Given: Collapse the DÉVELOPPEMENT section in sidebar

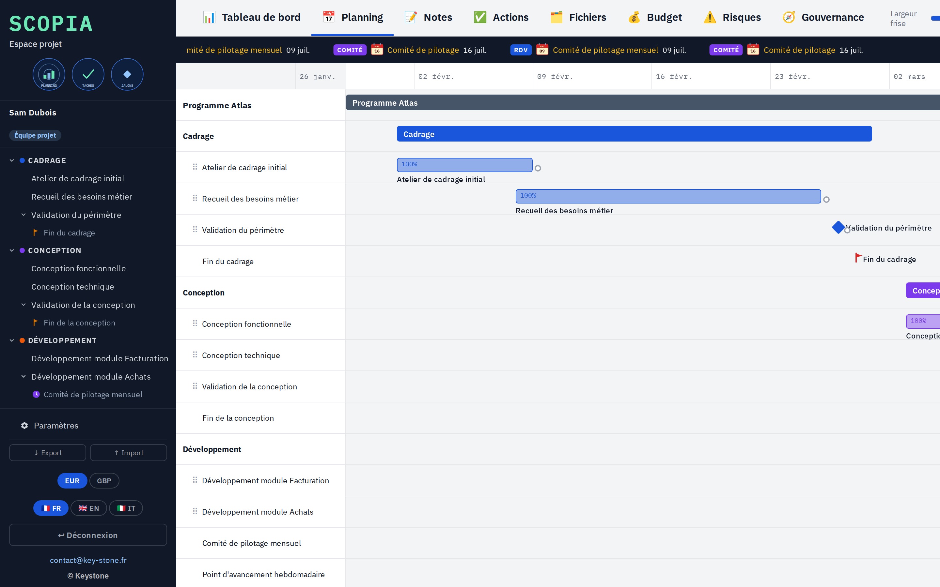Looking at the screenshot, I should pos(12,340).
